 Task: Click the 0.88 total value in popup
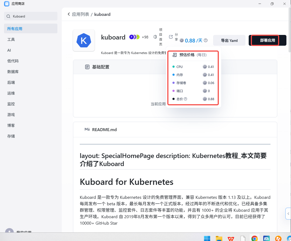211,99
